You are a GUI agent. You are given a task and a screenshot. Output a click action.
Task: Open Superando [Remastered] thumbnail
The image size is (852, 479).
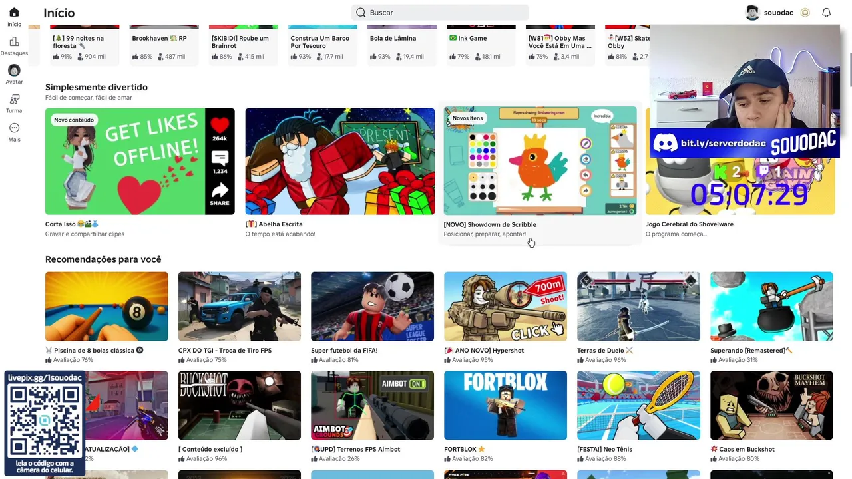tap(771, 306)
